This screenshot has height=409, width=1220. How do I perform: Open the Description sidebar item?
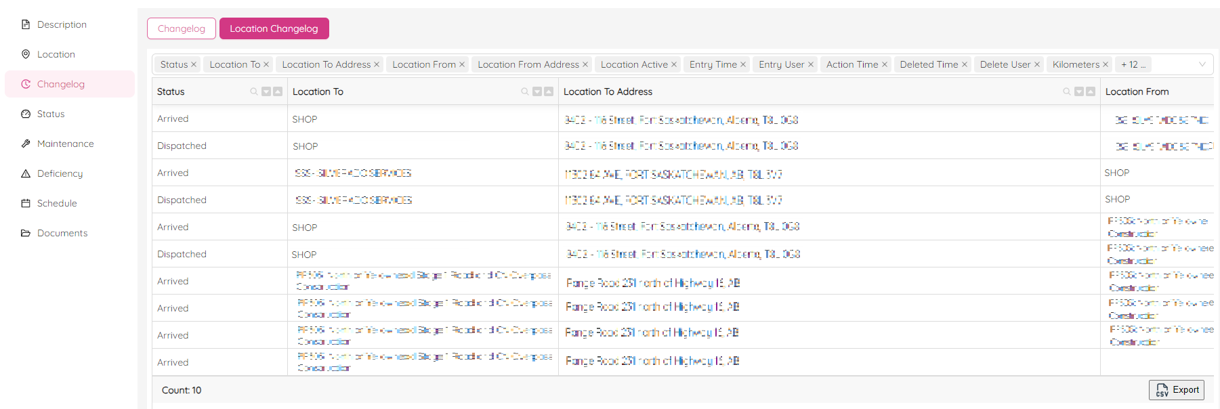(69, 24)
